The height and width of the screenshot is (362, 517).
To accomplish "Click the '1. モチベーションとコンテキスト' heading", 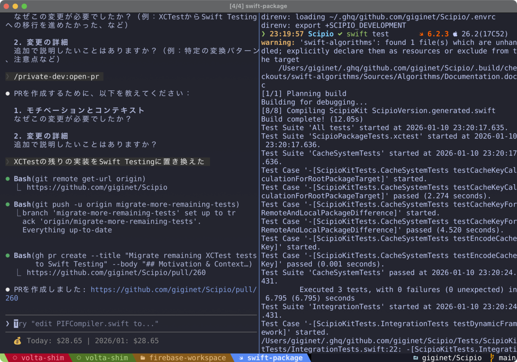I will pyautogui.click(x=79, y=111).
